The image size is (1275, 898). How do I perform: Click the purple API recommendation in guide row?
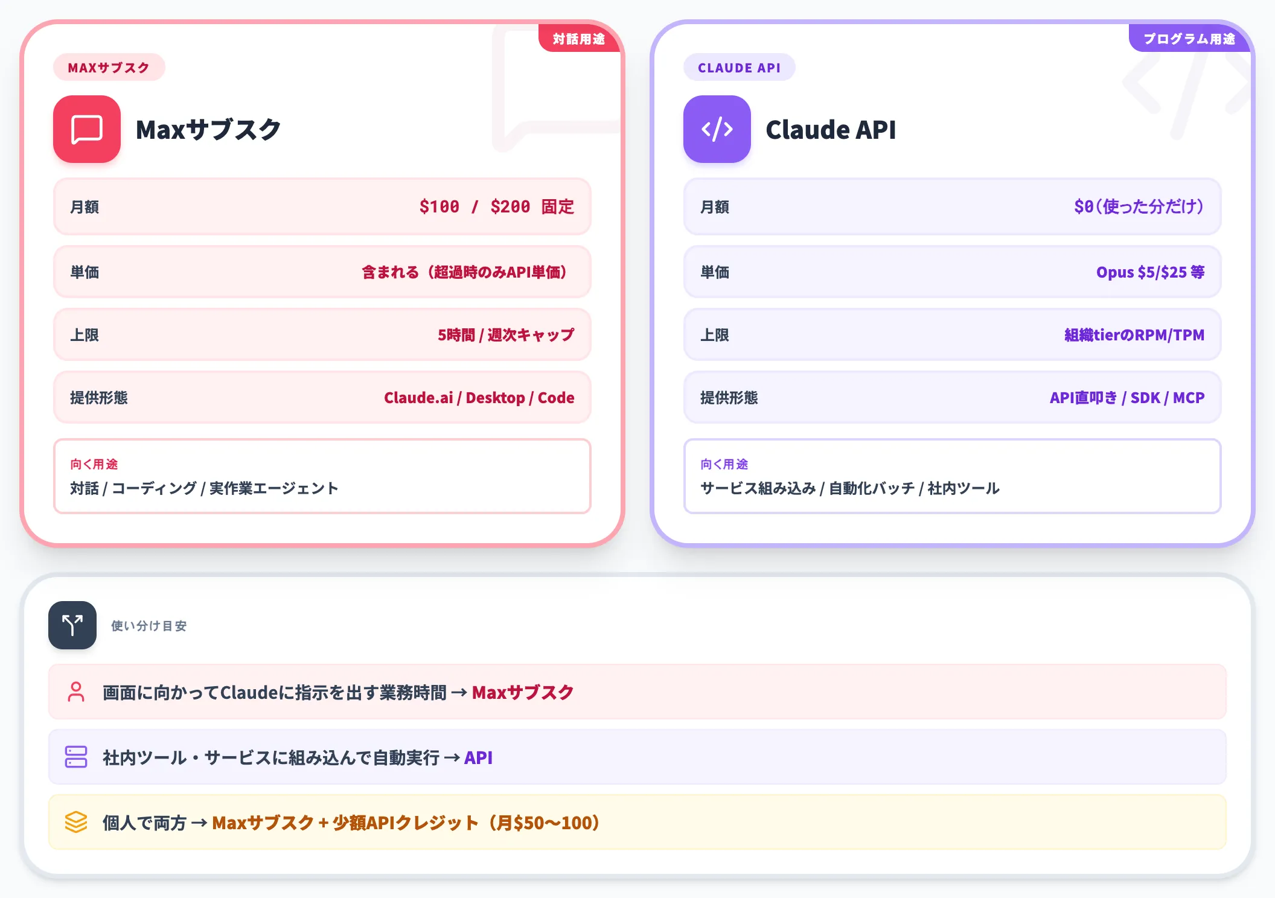coord(479,757)
